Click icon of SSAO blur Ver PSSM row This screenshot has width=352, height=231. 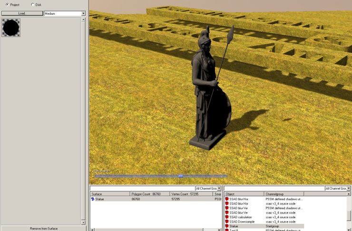point(227,208)
